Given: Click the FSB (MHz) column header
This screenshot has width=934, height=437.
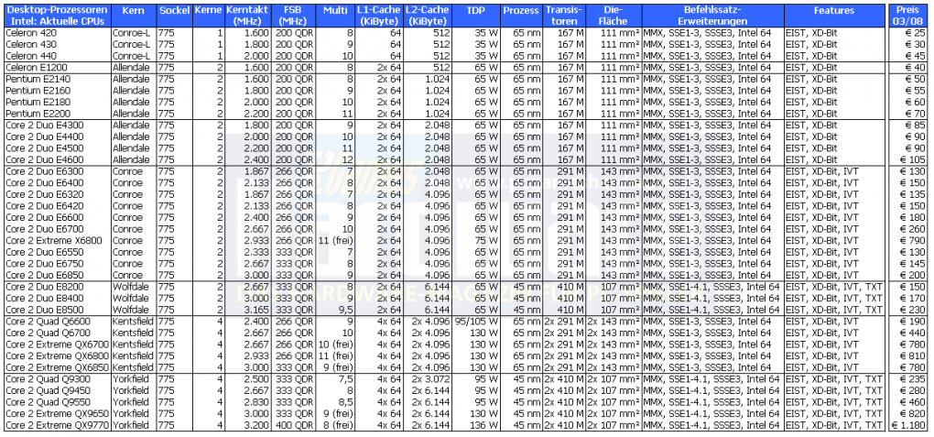Looking at the screenshot, I should (294, 16).
